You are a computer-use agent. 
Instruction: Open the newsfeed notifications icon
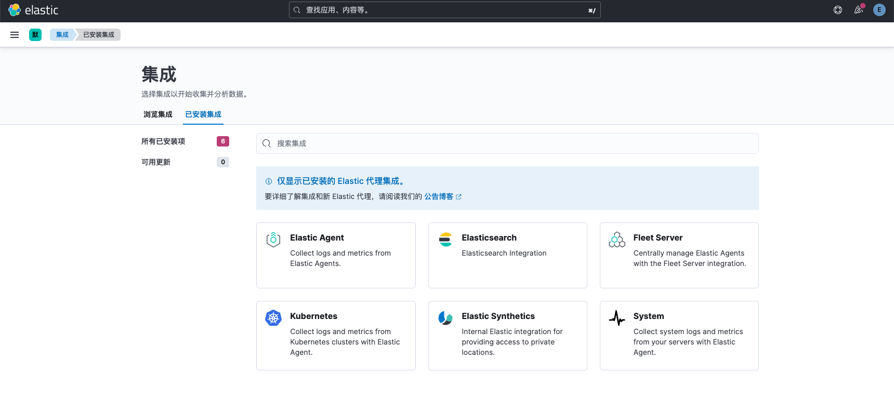859,10
